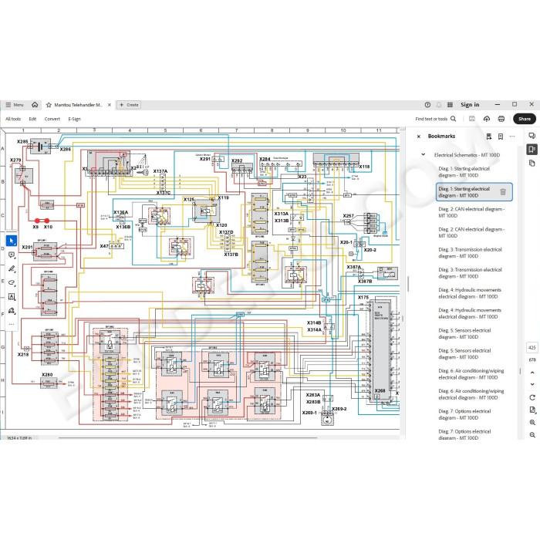Choose the add comment tool
This screenshot has height=540, width=540.
click(x=12, y=255)
